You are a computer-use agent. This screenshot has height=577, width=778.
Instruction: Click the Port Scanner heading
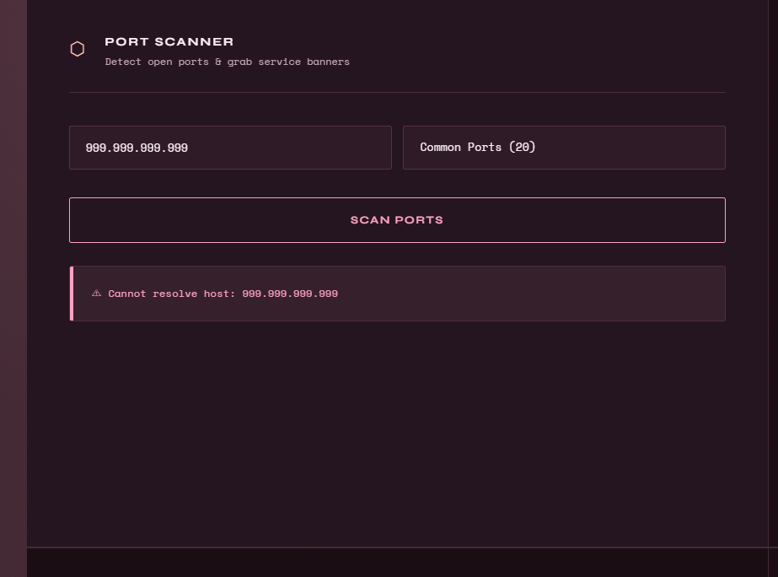pos(169,41)
